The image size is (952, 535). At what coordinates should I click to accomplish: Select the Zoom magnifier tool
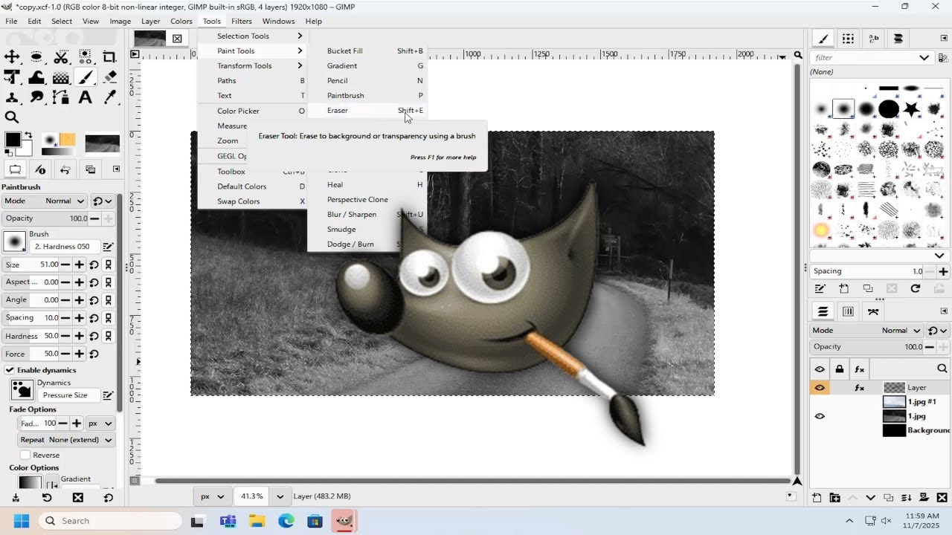(12, 117)
